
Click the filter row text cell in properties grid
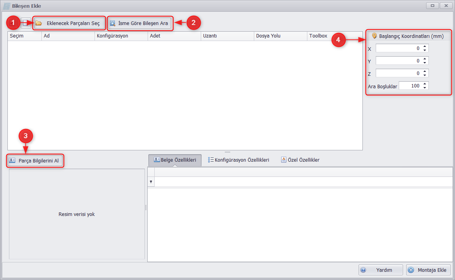303,182
